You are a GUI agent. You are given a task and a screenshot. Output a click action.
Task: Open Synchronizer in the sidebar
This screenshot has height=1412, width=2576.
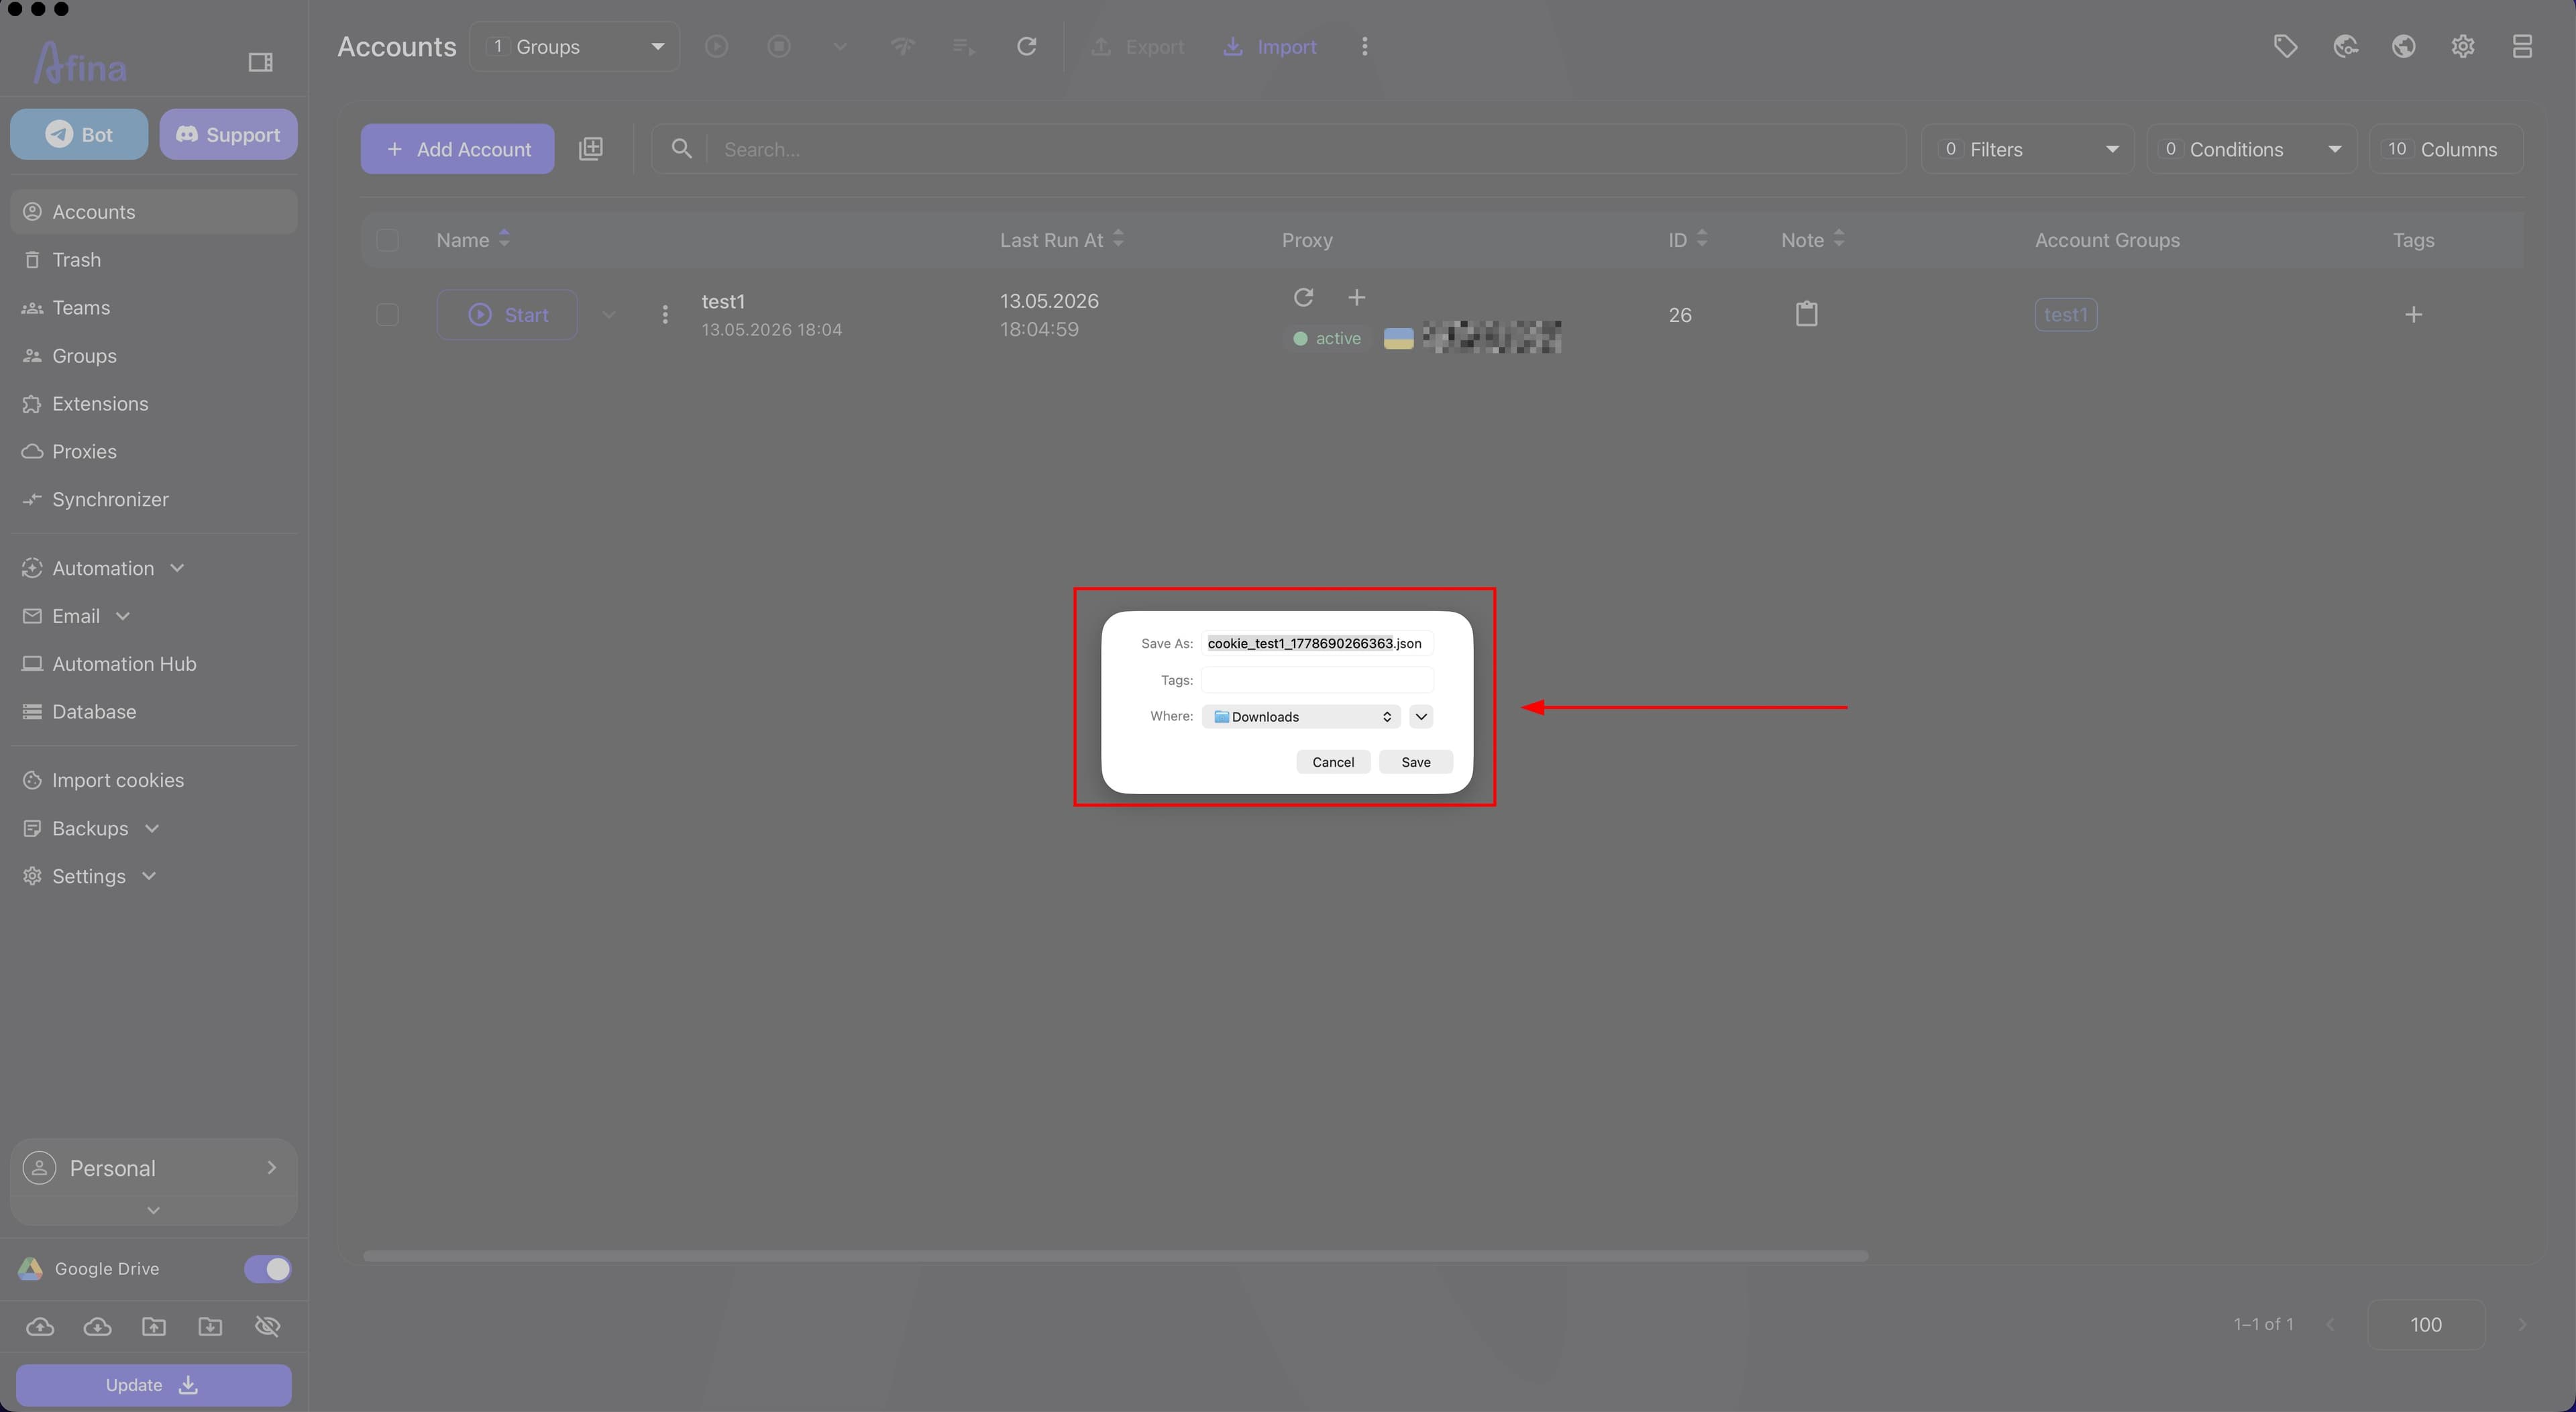[154, 500]
